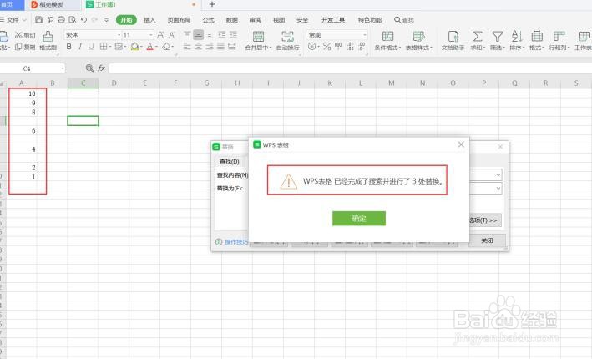Image resolution: width=592 pixels, height=359 pixels.
Task: Click the Print Preview icon
Action: click(x=72, y=20)
